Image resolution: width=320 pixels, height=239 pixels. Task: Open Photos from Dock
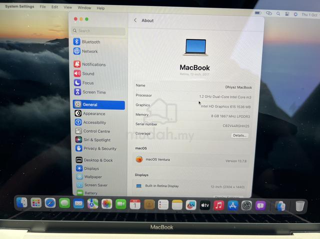click(x=106, y=204)
